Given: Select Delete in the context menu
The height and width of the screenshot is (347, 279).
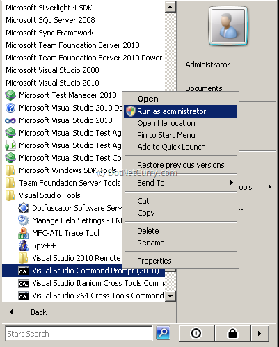Looking at the screenshot, I should 180,231.
